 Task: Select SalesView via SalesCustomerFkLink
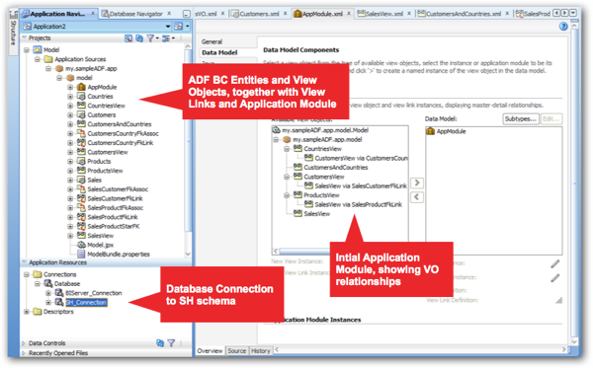click(361, 185)
